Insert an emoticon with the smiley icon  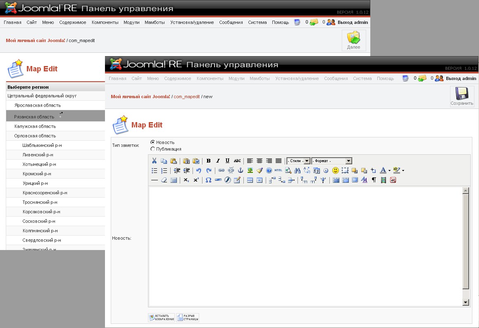point(336,170)
